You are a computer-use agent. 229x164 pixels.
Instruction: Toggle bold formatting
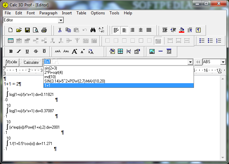tap(11, 51)
